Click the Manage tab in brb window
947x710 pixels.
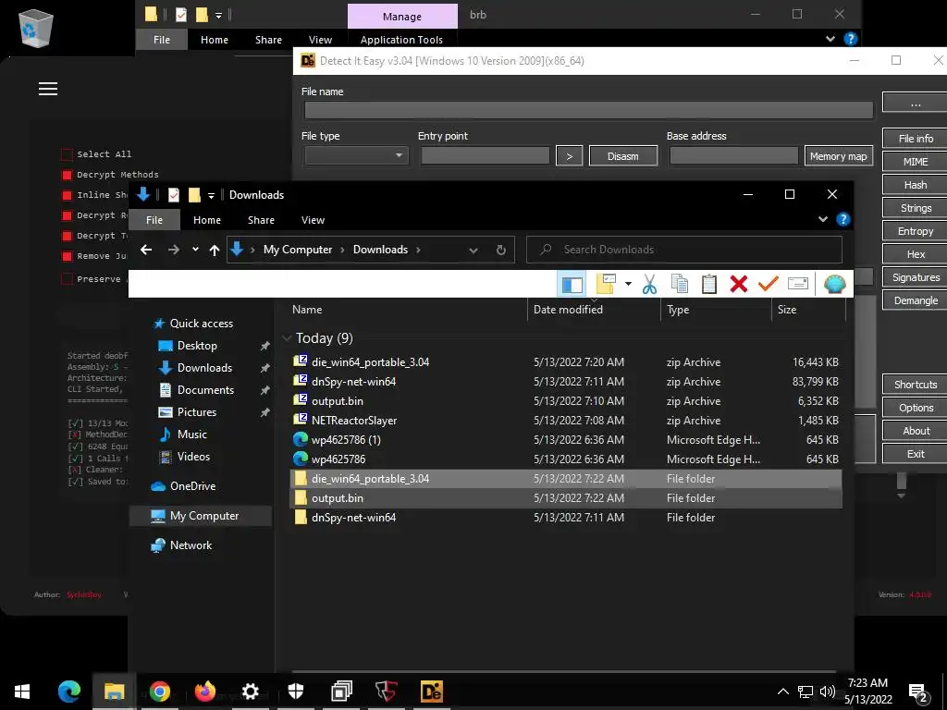coord(402,17)
